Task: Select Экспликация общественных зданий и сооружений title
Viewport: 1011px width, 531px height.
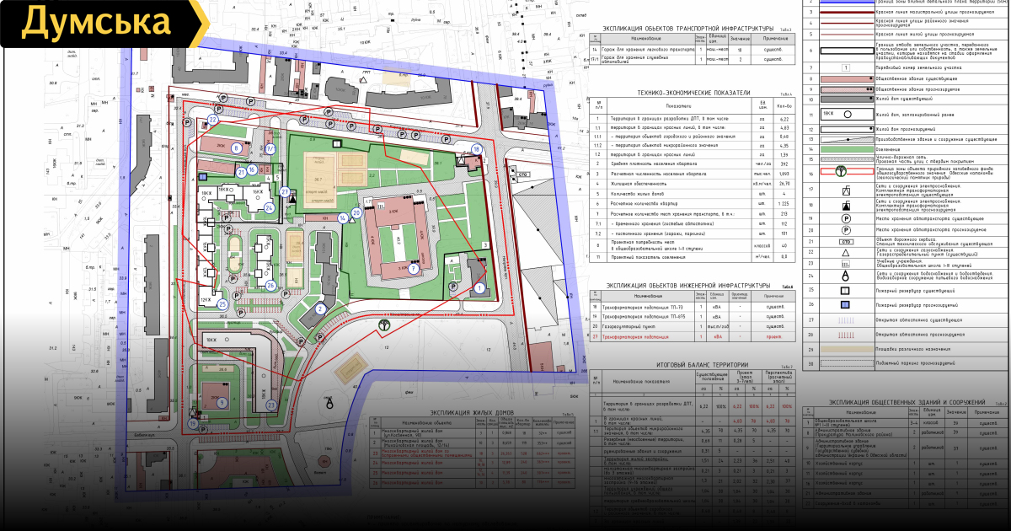Action: (x=905, y=403)
